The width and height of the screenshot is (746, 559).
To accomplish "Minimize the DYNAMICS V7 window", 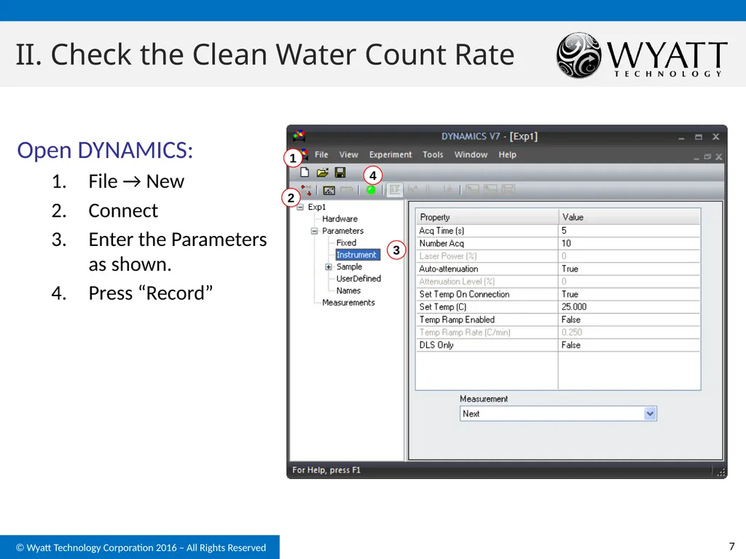I will point(681,137).
